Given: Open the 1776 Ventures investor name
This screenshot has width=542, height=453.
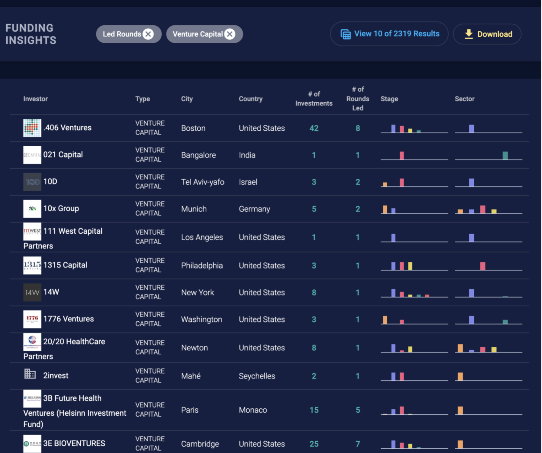Looking at the screenshot, I should click(x=69, y=319).
